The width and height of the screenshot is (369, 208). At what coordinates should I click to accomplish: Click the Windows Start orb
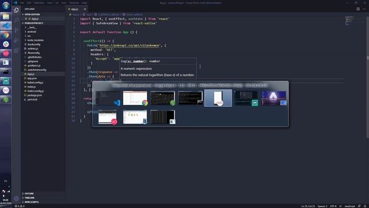6,5
